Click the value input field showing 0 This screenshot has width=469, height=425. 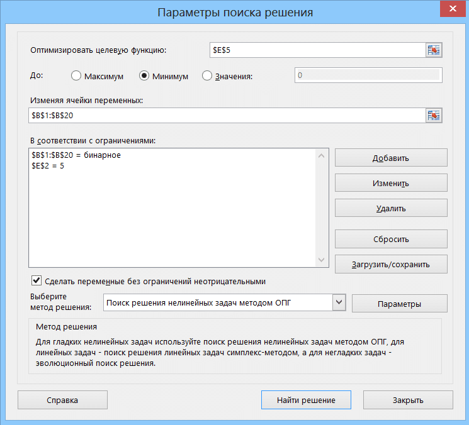tap(368, 75)
